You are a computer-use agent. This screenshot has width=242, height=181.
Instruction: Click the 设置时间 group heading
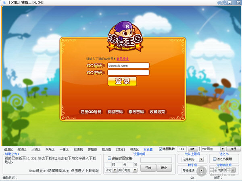click(139, 154)
